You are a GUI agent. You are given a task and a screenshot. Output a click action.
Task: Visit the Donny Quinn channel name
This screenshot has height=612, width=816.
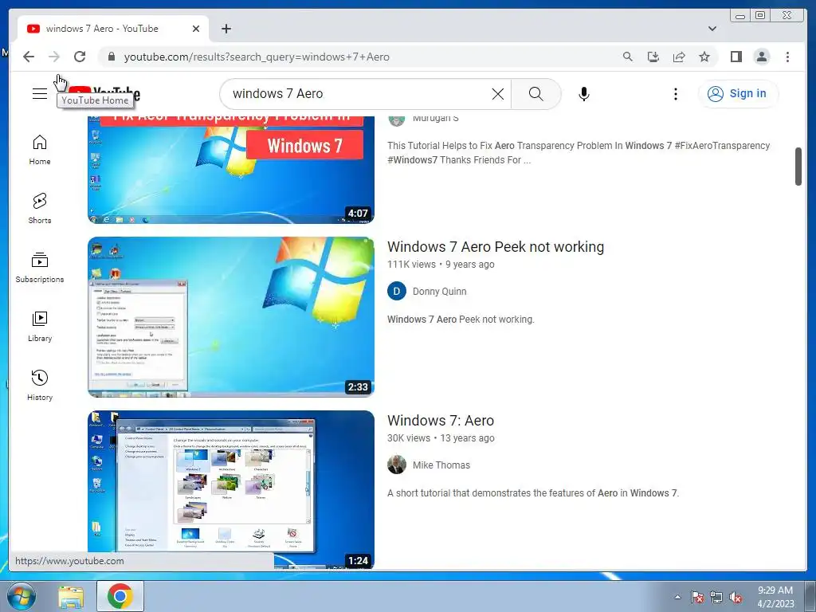coord(439,292)
